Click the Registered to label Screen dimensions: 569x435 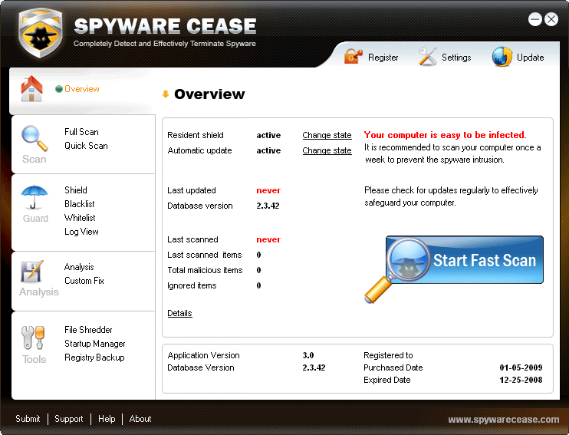point(388,355)
